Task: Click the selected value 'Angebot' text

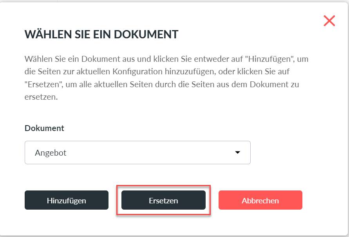Action: (x=51, y=153)
